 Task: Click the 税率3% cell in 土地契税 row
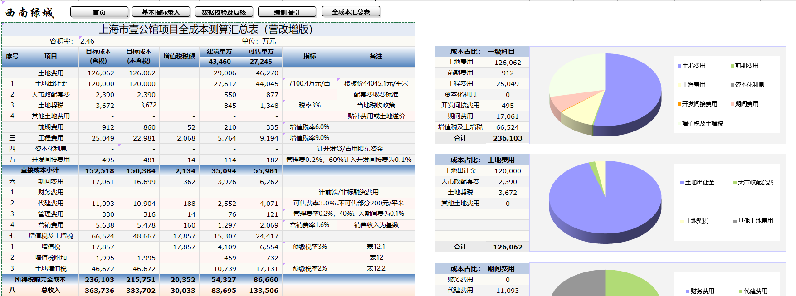point(310,106)
